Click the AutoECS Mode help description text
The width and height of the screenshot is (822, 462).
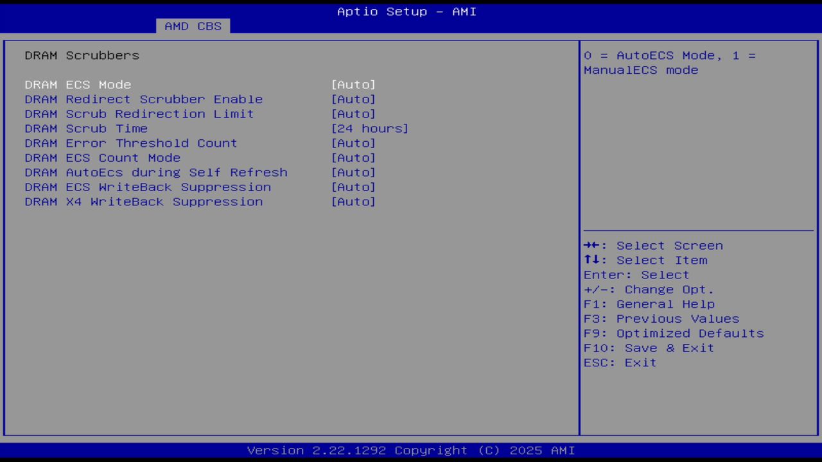pos(670,63)
